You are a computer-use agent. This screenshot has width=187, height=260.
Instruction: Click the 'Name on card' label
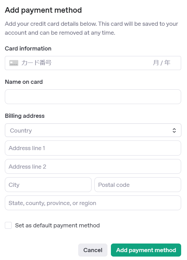pyautogui.click(x=24, y=82)
